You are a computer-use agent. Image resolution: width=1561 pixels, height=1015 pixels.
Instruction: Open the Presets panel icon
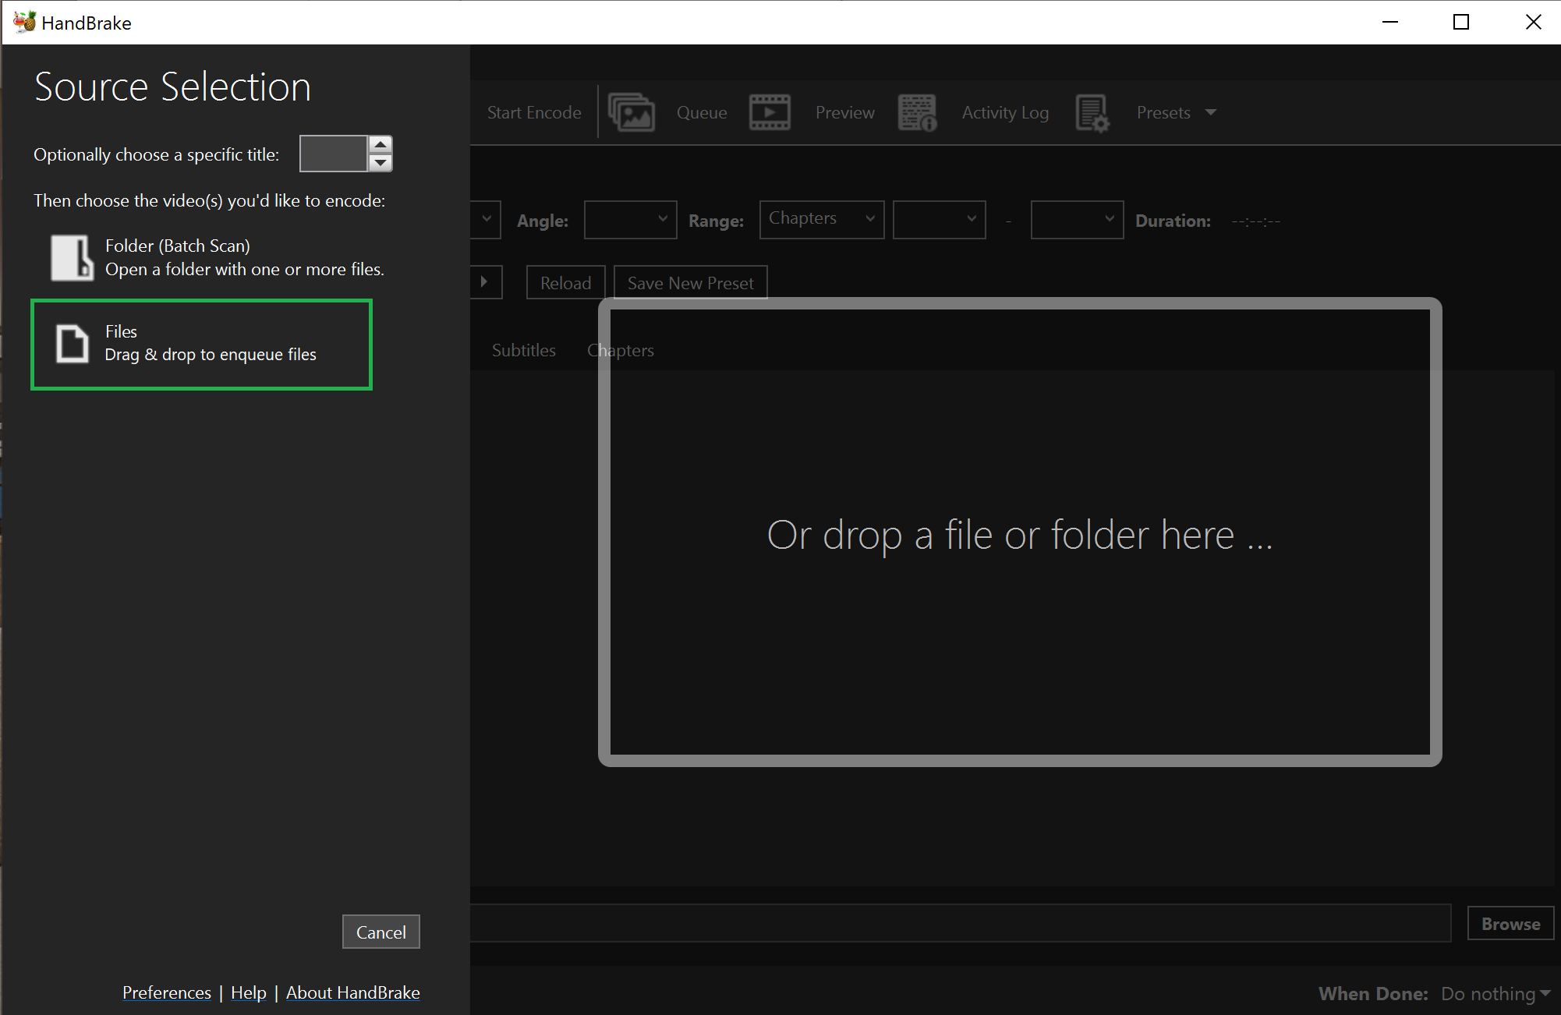coord(1092,111)
